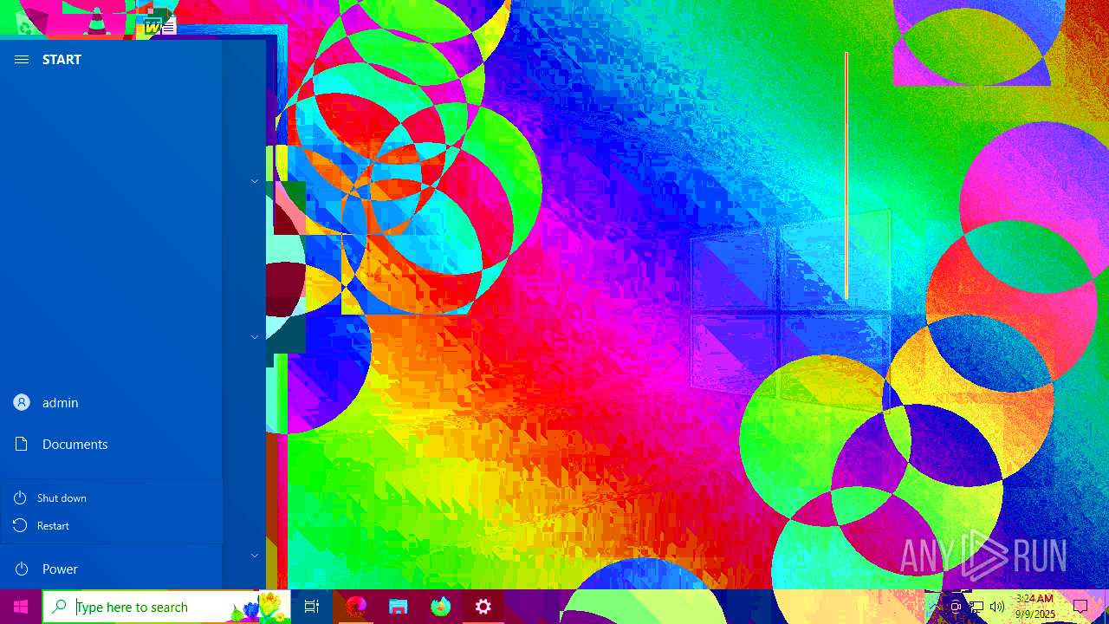This screenshot has height=624, width=1109.
Task: Open File Explorer from the taskbar
Action: tap(398, 607)
